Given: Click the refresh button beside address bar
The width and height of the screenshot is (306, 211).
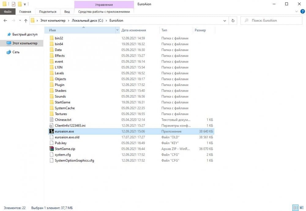Looking at the screenshot, I should click(x=233, y=20).
